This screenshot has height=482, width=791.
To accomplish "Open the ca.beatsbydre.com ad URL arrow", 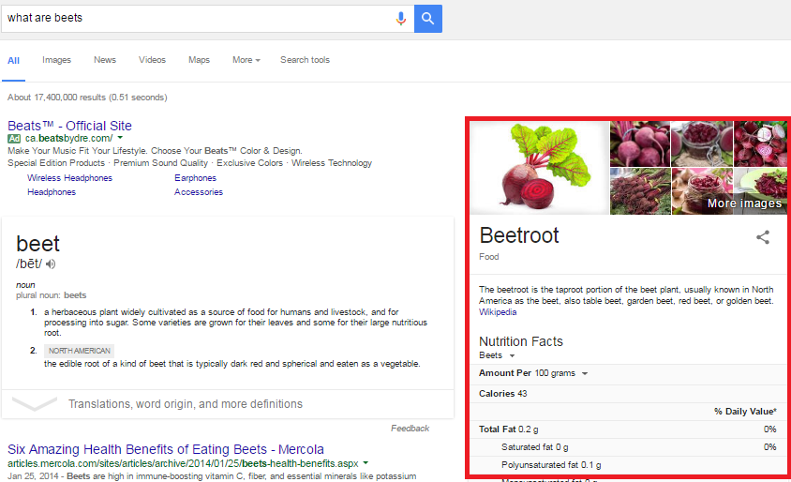I will click(x=120, y=138).
